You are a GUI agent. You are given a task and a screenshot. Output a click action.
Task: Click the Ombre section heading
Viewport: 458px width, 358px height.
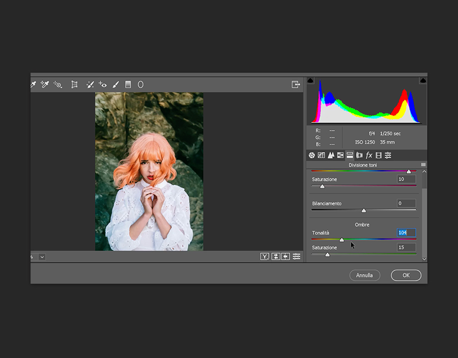[x=362, y=225]
